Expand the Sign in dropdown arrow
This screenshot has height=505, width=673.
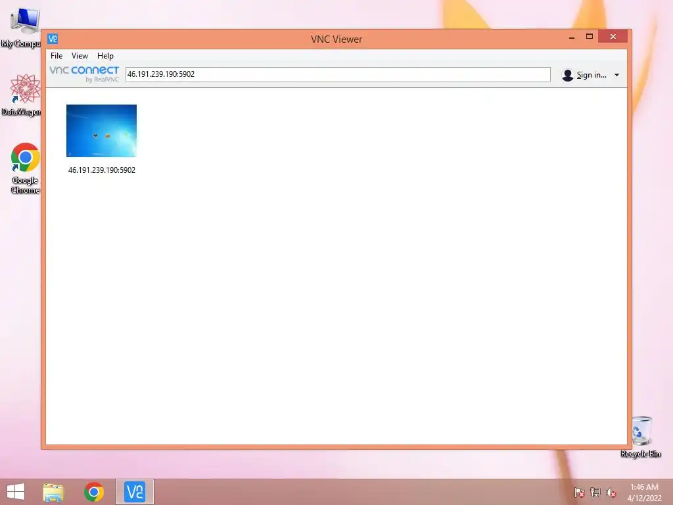(616, 75)
